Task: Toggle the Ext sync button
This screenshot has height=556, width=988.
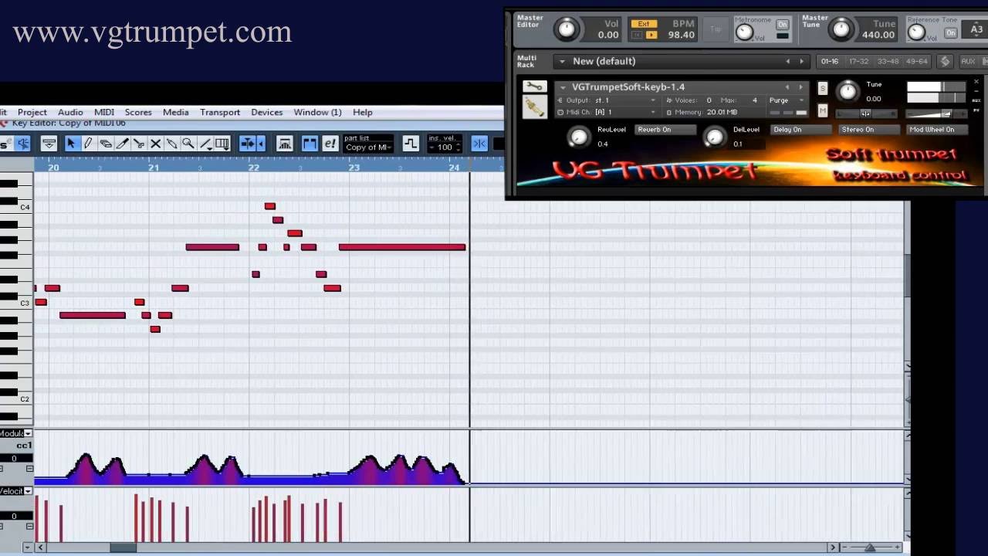Action: coord(645,24)
